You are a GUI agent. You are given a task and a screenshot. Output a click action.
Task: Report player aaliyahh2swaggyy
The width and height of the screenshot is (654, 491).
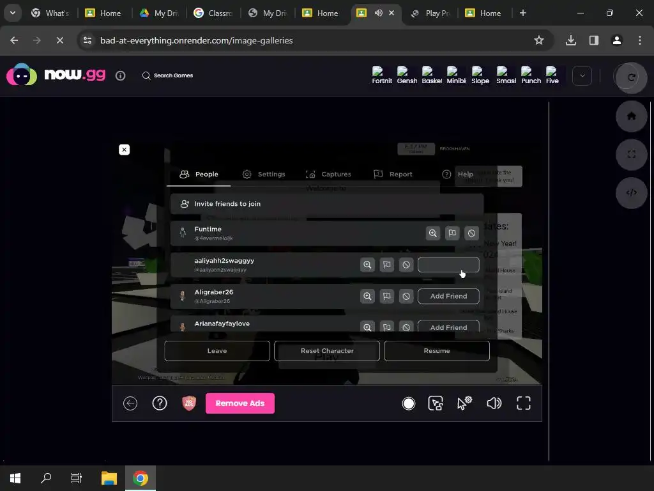point(386,265)
